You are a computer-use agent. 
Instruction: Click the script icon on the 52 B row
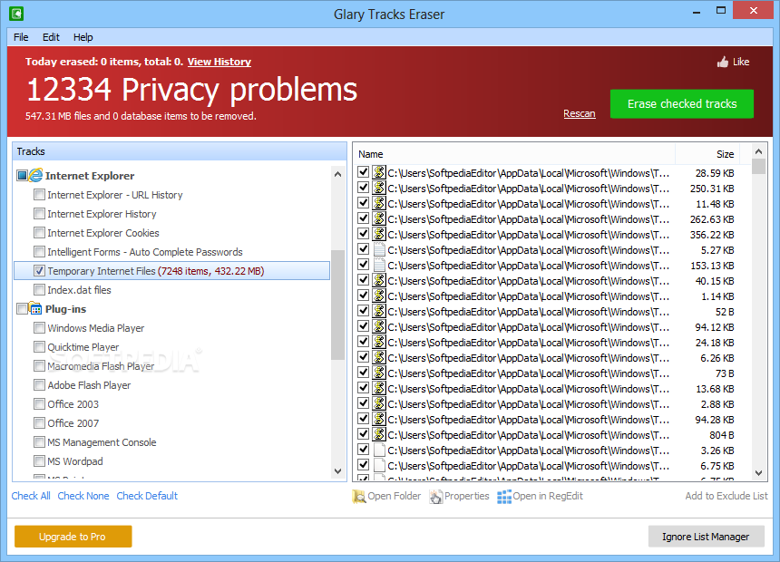[x=379, y=311]
